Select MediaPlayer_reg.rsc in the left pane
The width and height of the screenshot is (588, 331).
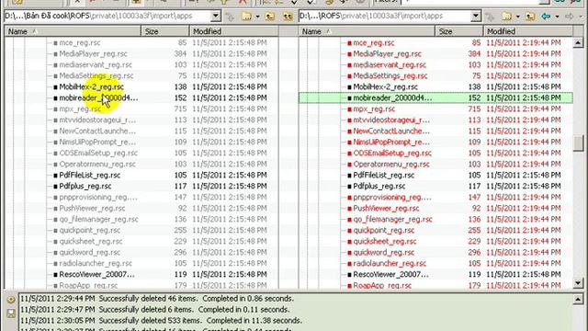[x=93, y=53]
